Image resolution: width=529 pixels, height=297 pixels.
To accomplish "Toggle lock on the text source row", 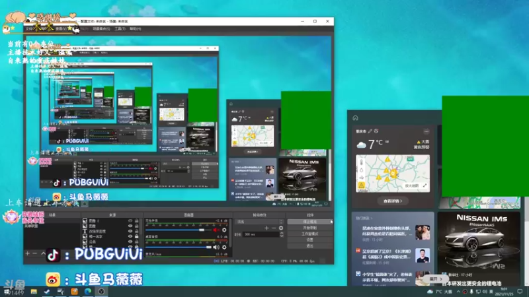I will point(137,232).
